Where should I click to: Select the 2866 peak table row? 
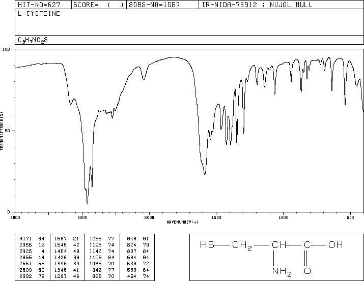point(32,257)
